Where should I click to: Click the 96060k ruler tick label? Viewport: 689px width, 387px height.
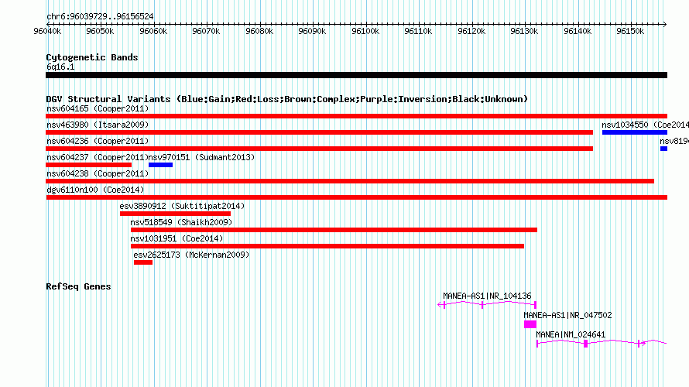(x=153, y=31)
